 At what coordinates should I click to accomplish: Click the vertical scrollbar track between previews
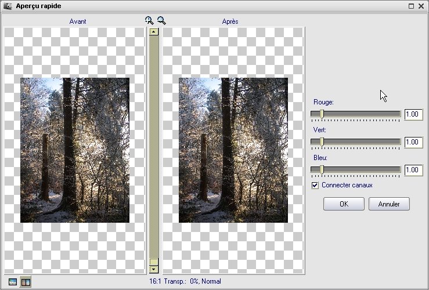coord(154,145)
